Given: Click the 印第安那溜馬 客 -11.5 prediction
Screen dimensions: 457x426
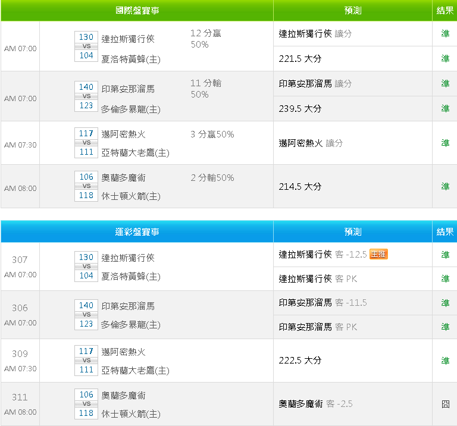Looking at the screenshot, I should (323, 303).
